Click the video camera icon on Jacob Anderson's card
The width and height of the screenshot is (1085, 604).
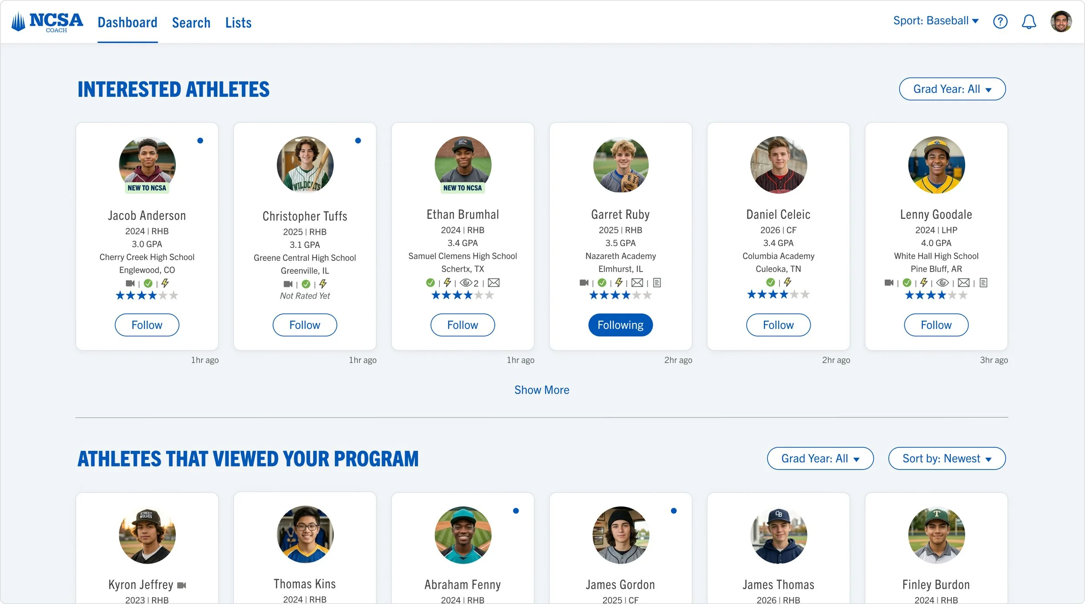pyautogui.click(x=130, y=283)
